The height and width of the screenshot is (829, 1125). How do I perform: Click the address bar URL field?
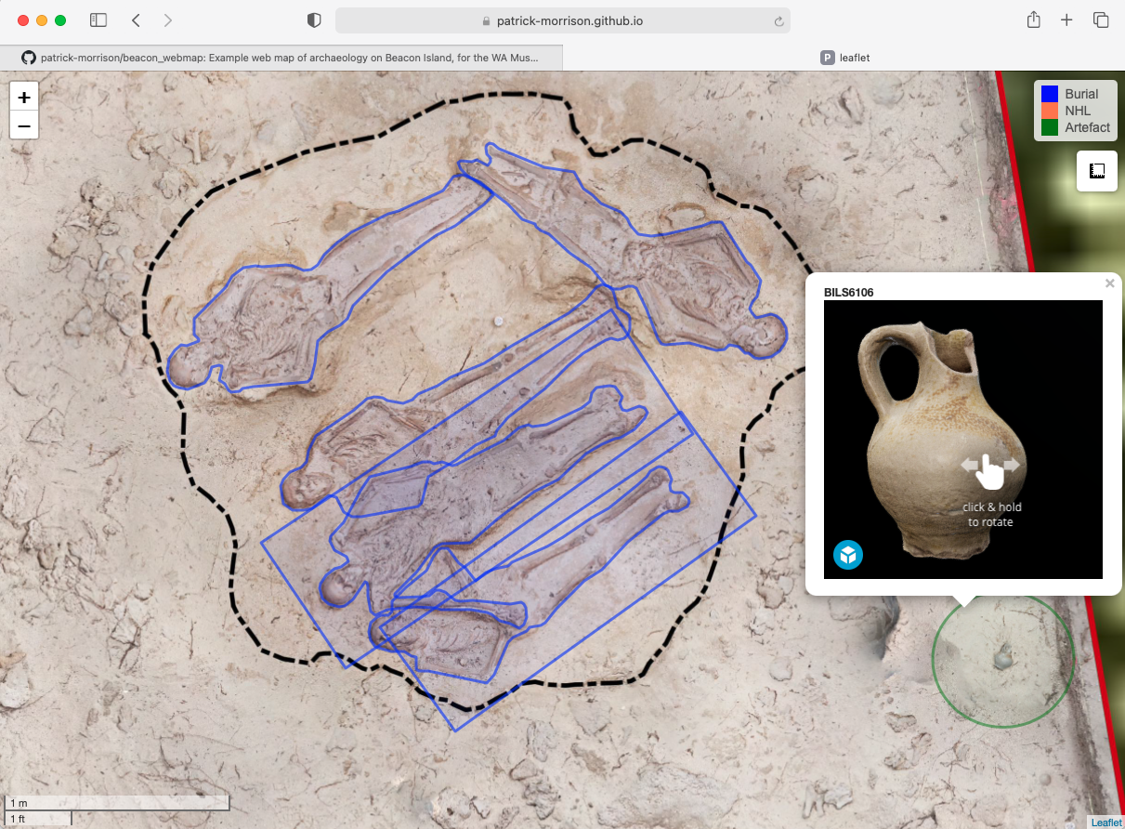563,20
